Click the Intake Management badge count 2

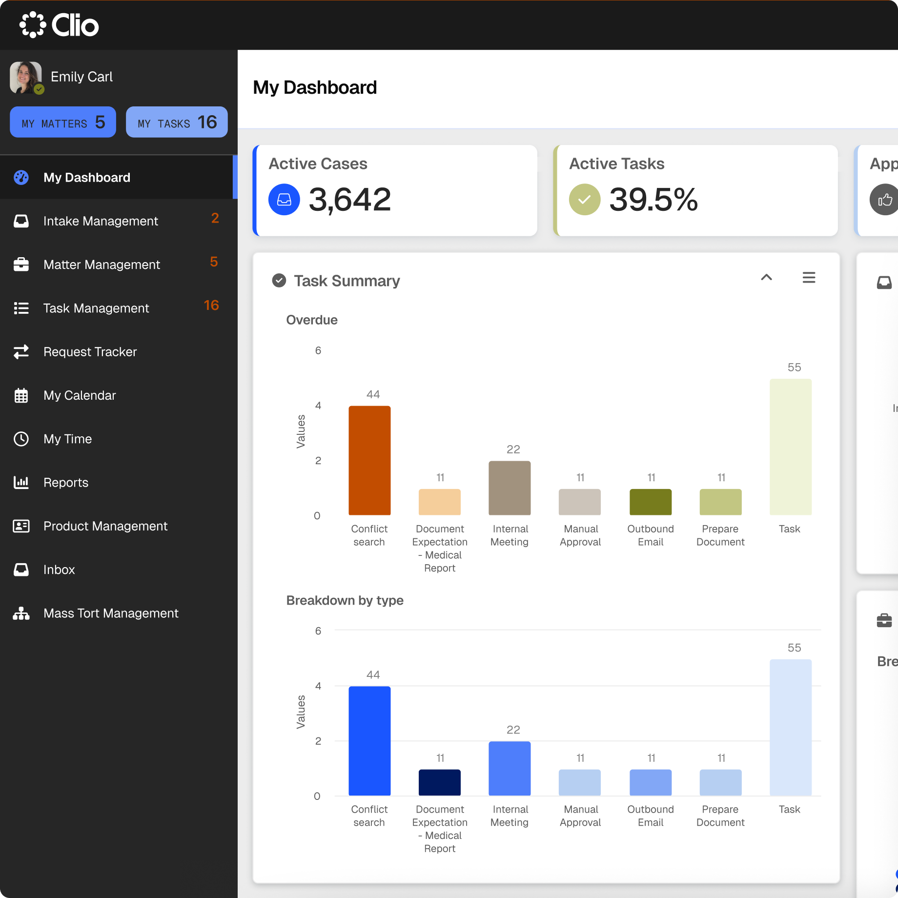click(215, 219)
